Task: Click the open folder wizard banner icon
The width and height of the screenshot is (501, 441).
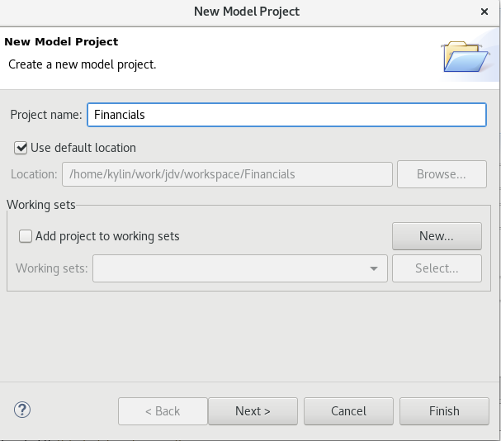Action: click(466, 57)
